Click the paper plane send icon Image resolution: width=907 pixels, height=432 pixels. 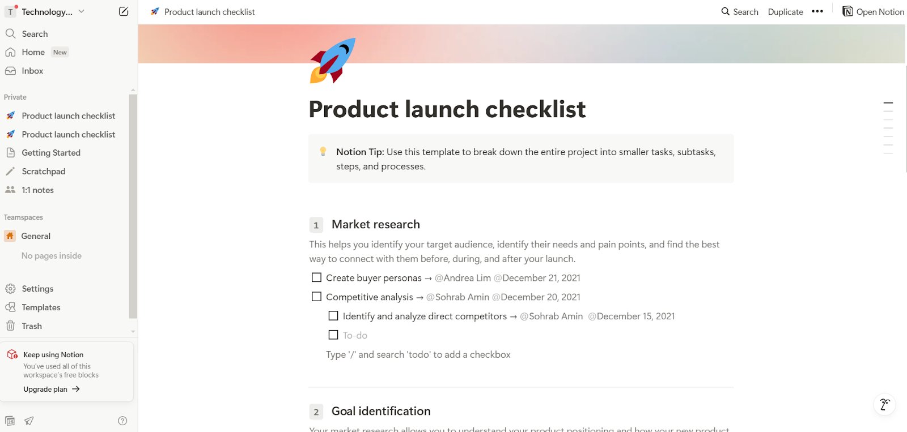[x=28, y=421]
